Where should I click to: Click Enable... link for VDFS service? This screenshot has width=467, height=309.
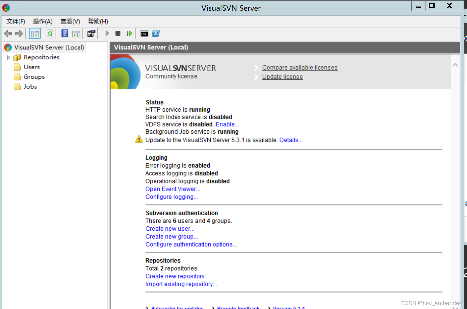coord(227,124)
